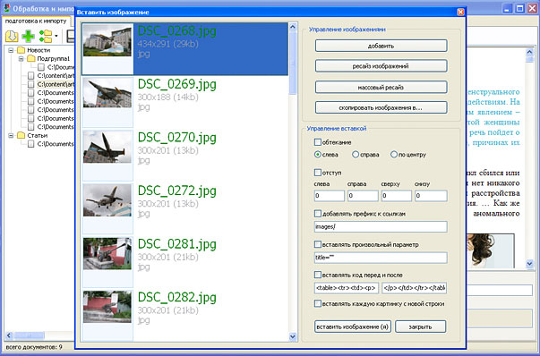
Task: Enable добавлять префикс к ссылкам checkbox
Action: [318, 214]
